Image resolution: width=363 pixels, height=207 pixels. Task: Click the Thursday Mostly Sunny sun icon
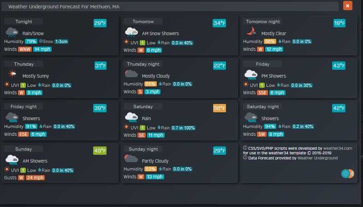tap(12, 74)
